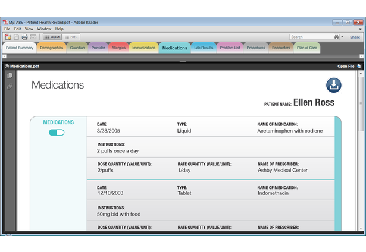Close the Medications.pdf preview
Screen dimensions: 366x252
[x=7, y=66]
